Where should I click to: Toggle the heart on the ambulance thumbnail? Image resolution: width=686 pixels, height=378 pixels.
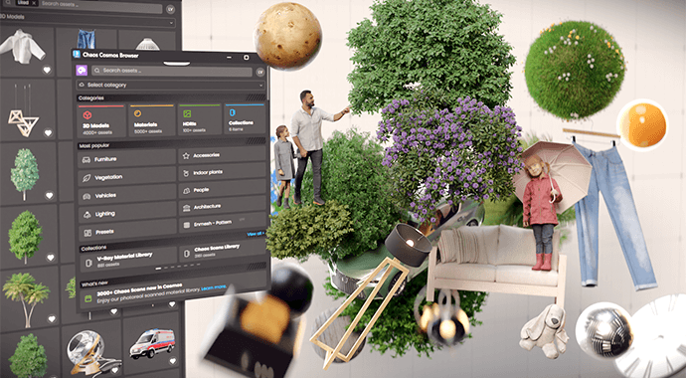tap(172, 361)
